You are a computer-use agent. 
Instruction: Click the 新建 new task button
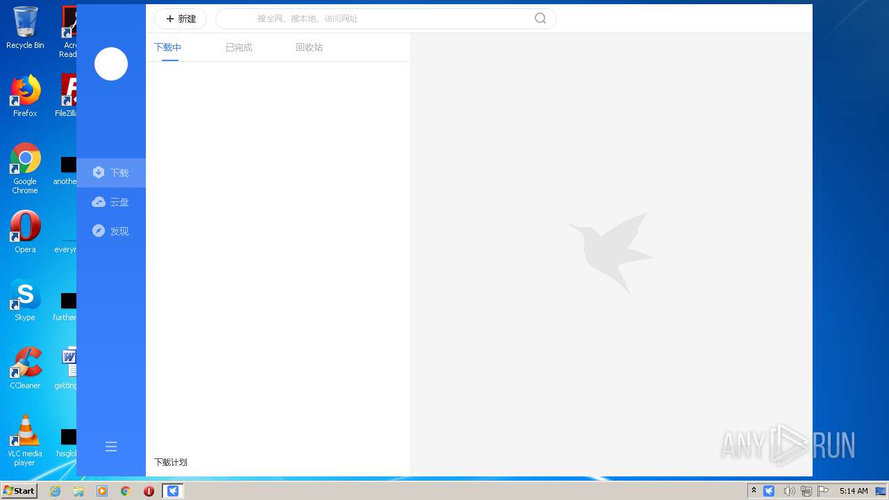point(181,19)
